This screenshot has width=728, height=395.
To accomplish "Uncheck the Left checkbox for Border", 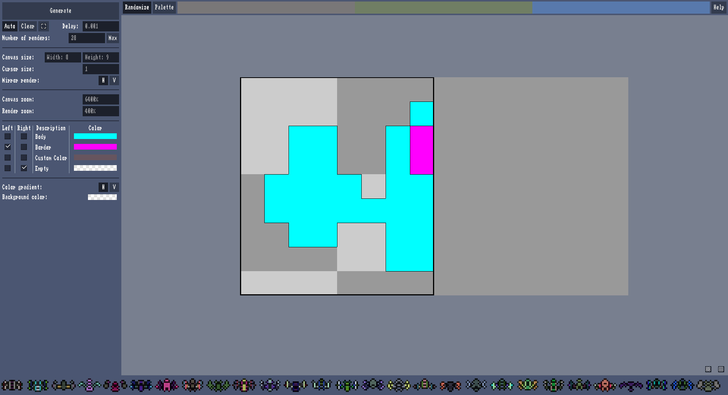I will [8, 147].
